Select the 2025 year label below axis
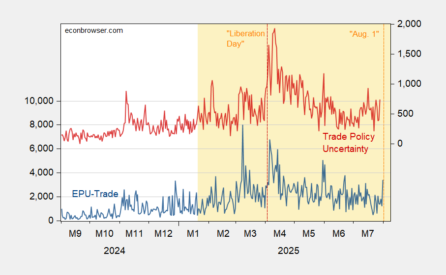 point(288,251)
